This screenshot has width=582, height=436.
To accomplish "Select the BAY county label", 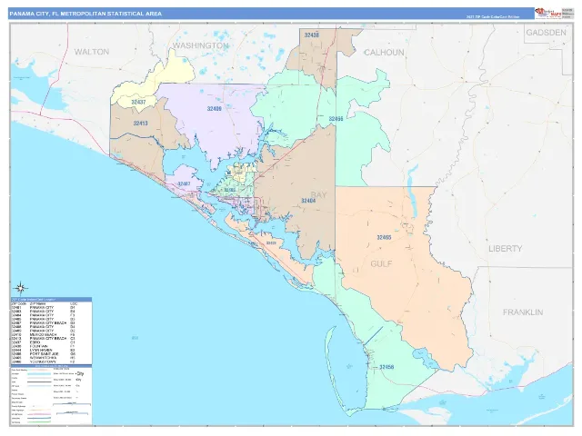I will click(318, 195).
